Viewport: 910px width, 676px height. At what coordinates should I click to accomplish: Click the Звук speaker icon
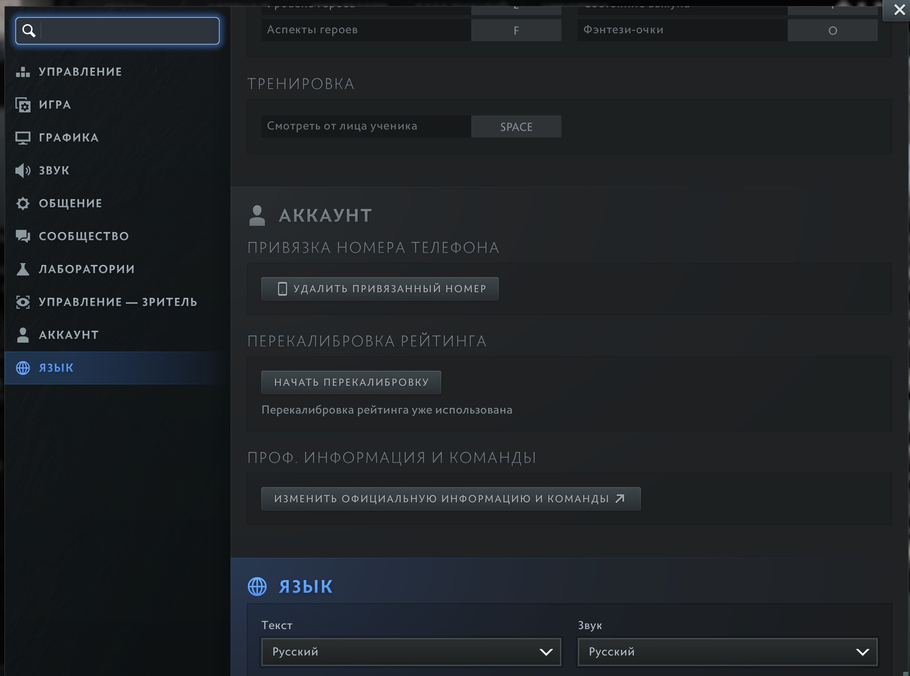point(23,171)
